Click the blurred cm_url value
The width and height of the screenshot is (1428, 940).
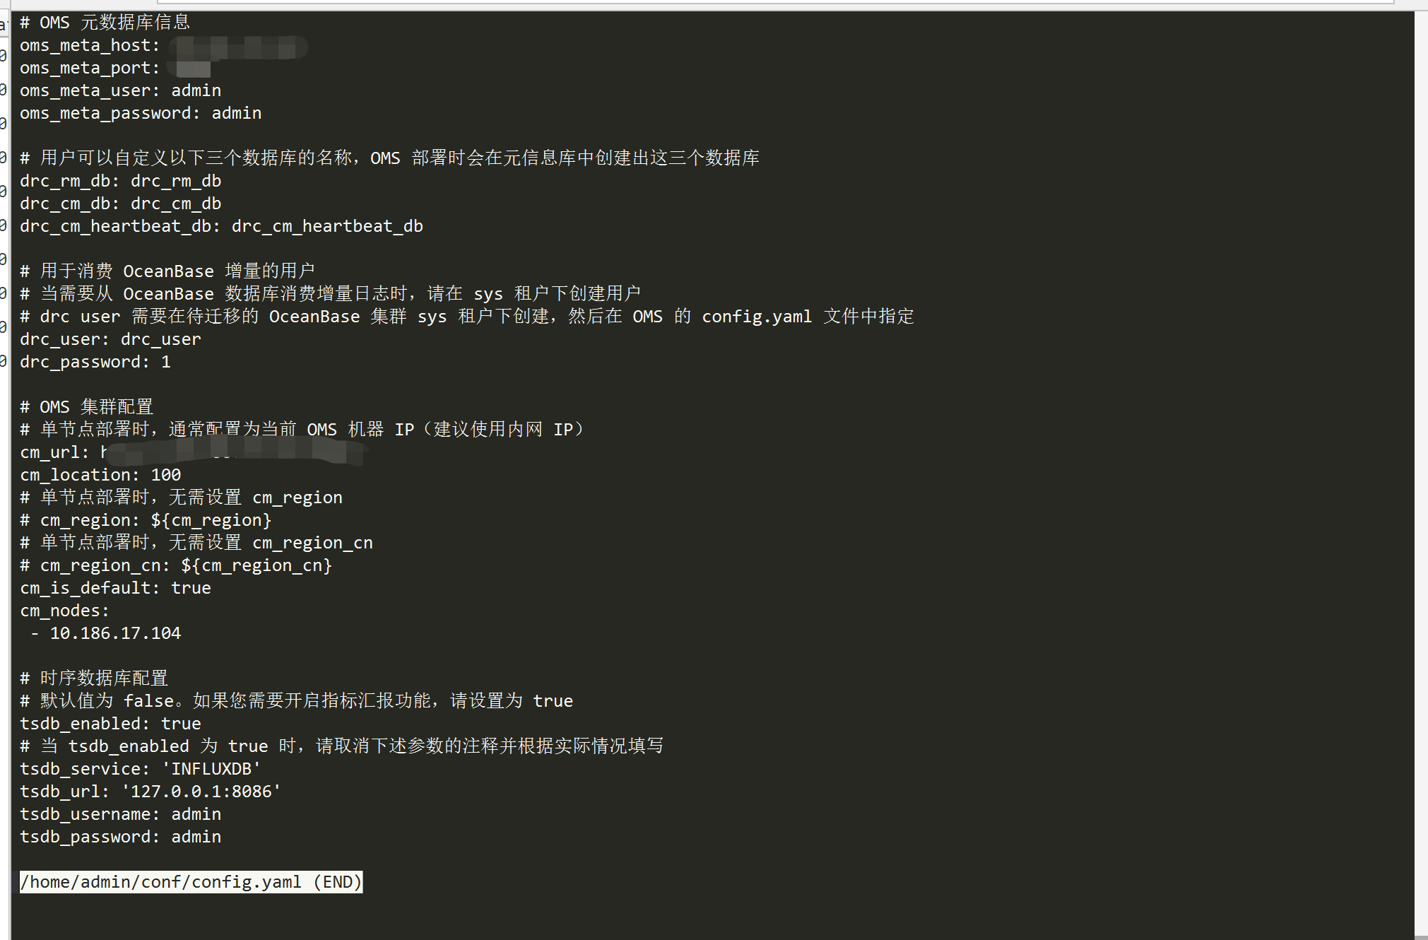pos(233,451)
